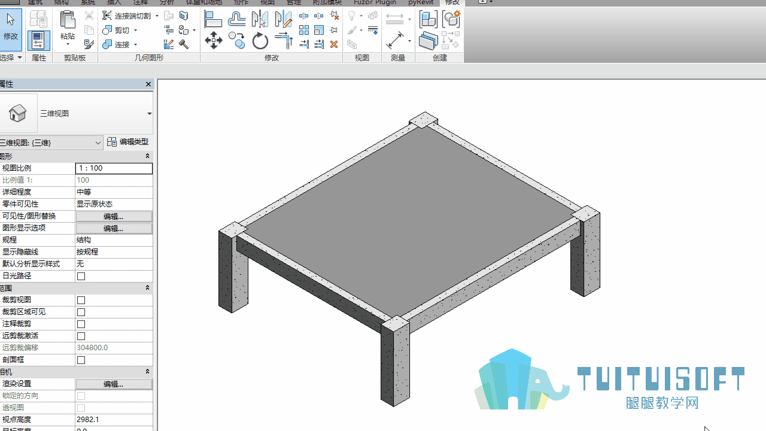Activate the Rotate tool icon
Viewport: 766px width, 431px height.
[x=260, y=41]
